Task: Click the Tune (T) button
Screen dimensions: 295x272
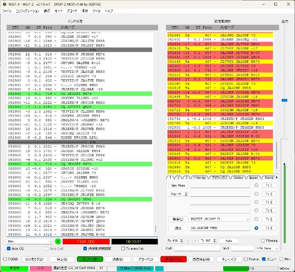Action: 229,259
